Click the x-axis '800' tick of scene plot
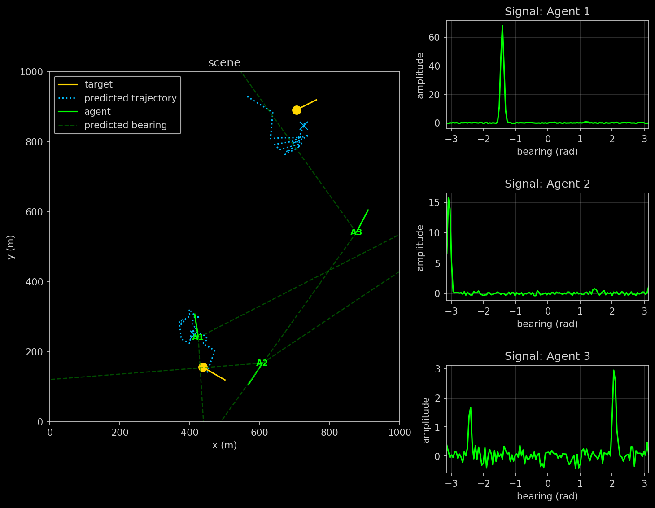The image size is (655, 508). pyautogui.click(x=330, y=433)
